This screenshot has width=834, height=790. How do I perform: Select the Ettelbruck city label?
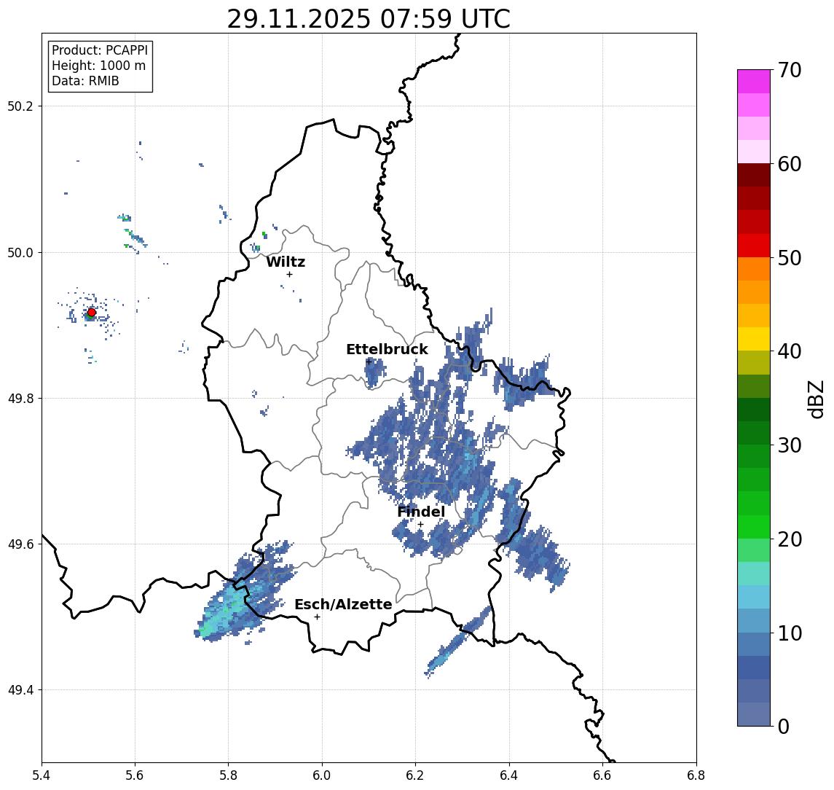pyautogui.click(x=387, y=349)
